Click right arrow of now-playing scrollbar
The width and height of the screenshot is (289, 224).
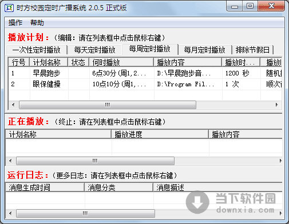coord(280,161)
